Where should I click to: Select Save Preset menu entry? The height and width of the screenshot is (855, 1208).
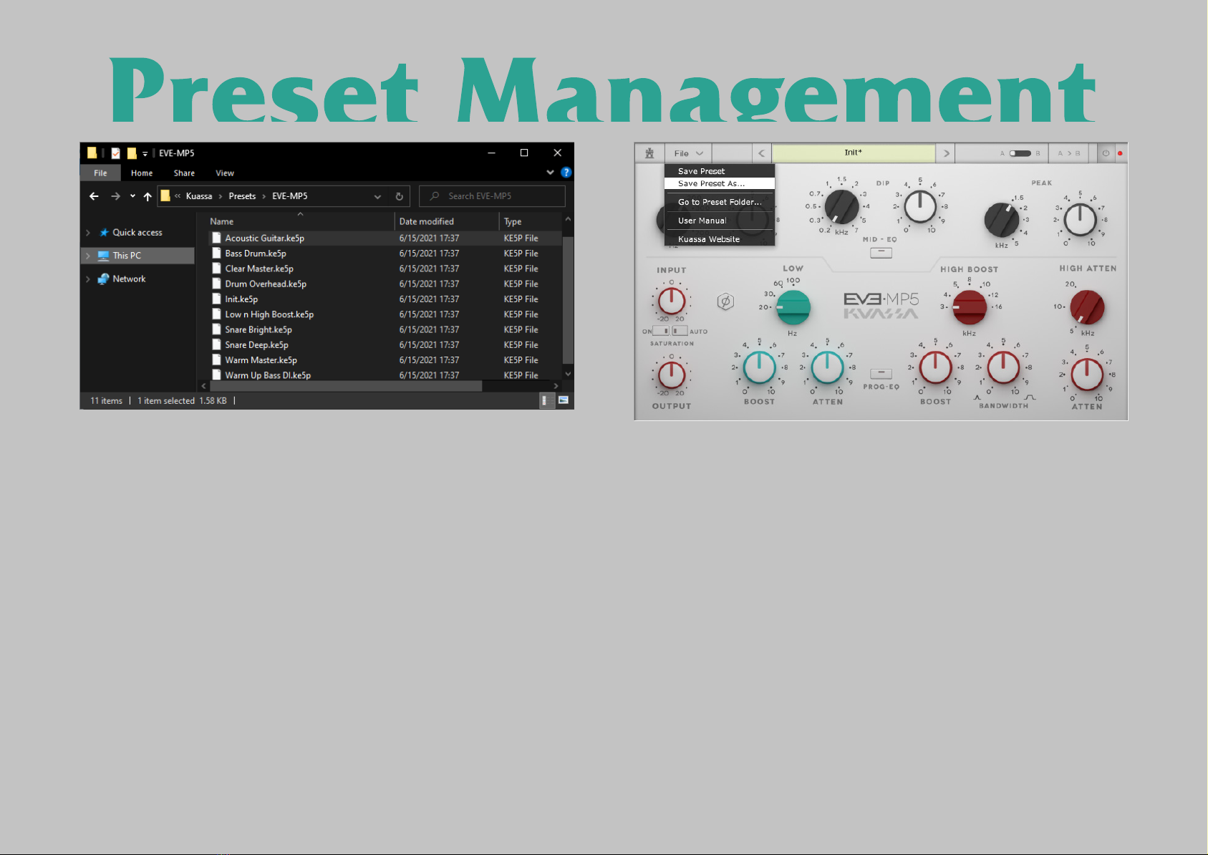720,171
